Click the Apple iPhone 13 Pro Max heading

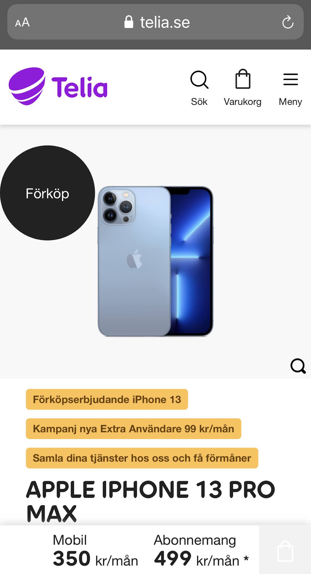(151, 501)
